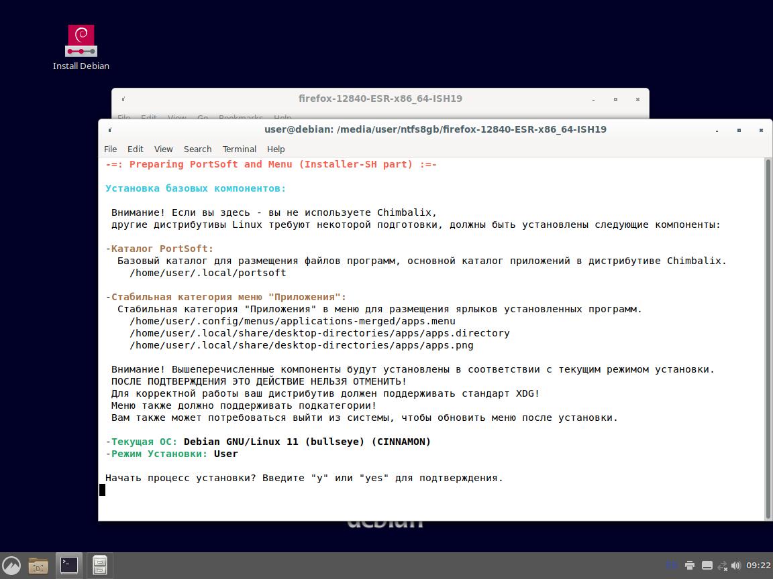Open the Terminal menu
773x579 pixels.
(x=239, y=149)
